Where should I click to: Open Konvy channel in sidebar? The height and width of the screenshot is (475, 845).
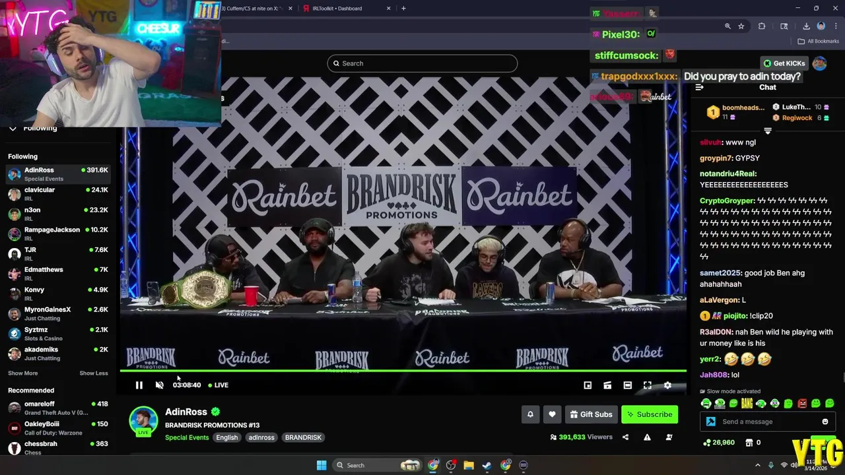coord(58,294)
